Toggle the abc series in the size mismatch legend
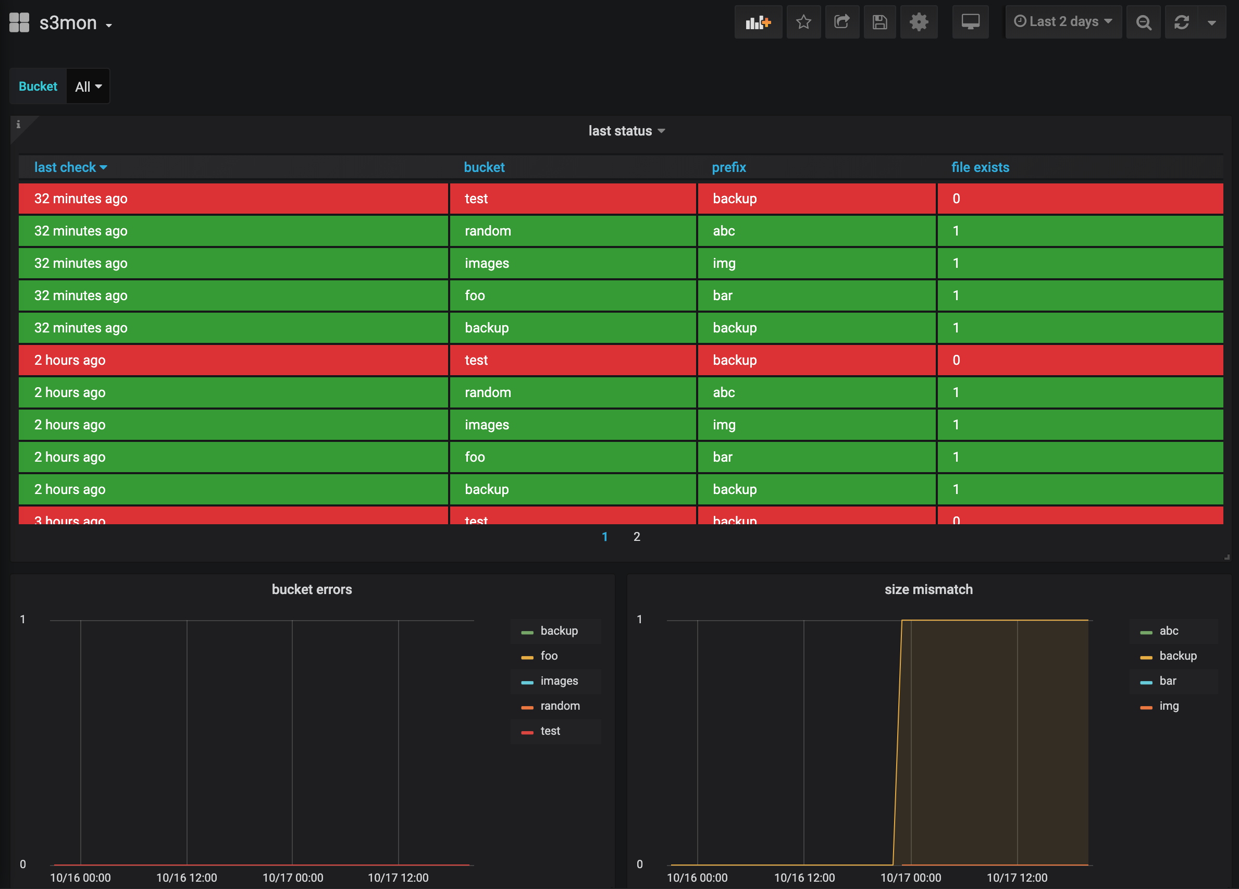 1169,631
